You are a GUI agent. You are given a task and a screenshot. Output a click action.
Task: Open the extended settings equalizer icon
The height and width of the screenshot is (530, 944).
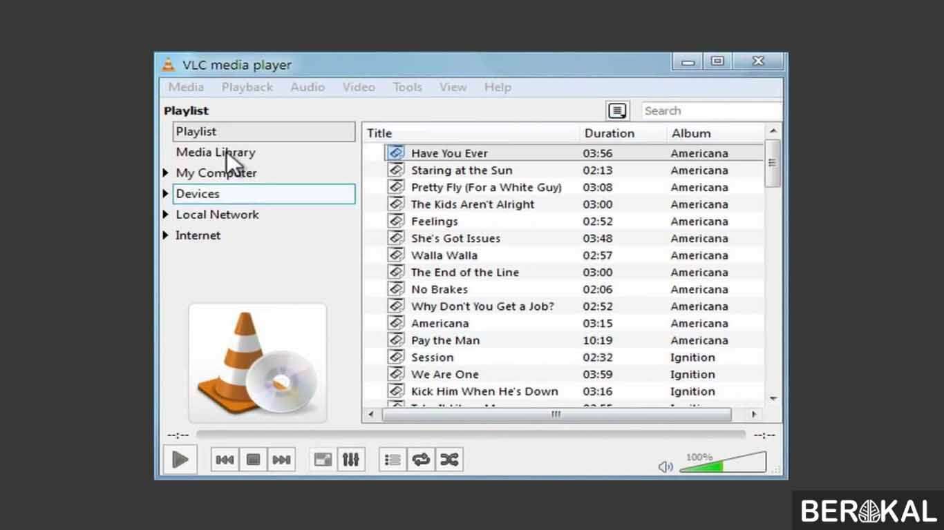point(351,459)
